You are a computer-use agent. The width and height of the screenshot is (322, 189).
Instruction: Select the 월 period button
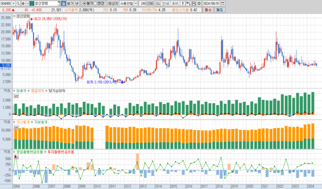point(63,3)
